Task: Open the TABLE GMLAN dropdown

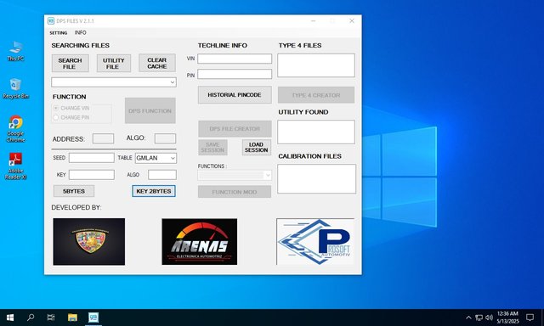Action: (156, 158)
